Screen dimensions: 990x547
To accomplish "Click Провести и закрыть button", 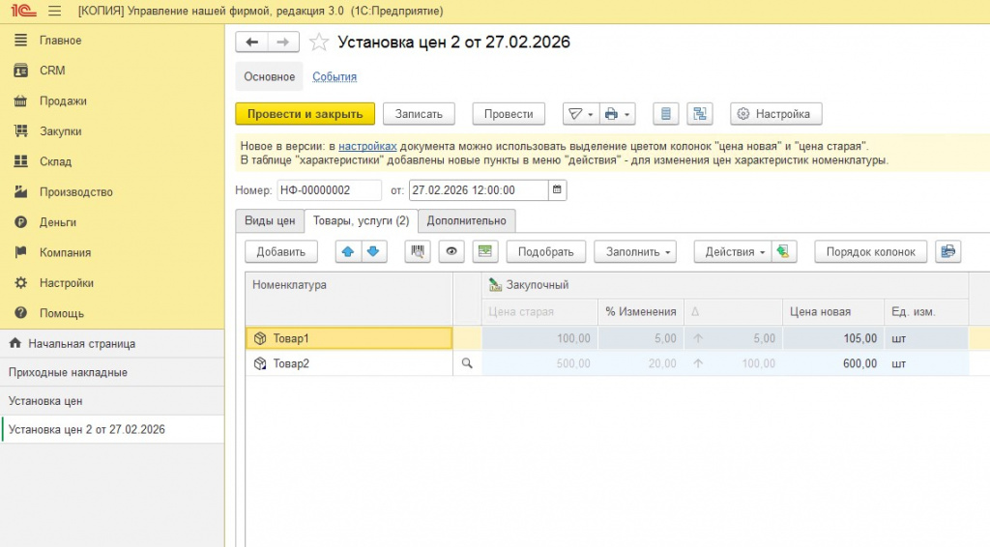I will point(305,114).
